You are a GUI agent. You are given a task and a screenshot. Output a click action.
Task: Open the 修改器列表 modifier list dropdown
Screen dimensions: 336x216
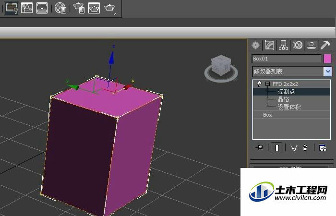(328, 72)
